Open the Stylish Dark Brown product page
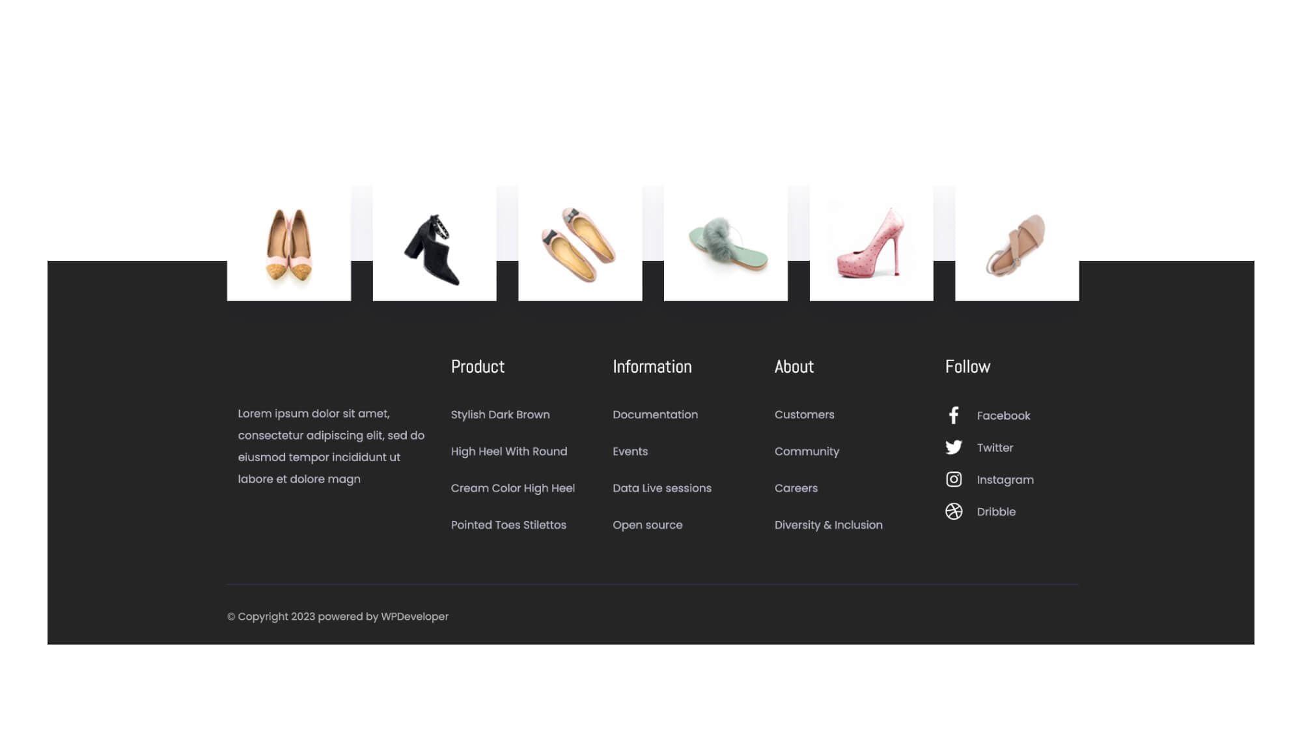This screenshot has height=748, width=1302. pyautogui.click(x=500, y=414)
